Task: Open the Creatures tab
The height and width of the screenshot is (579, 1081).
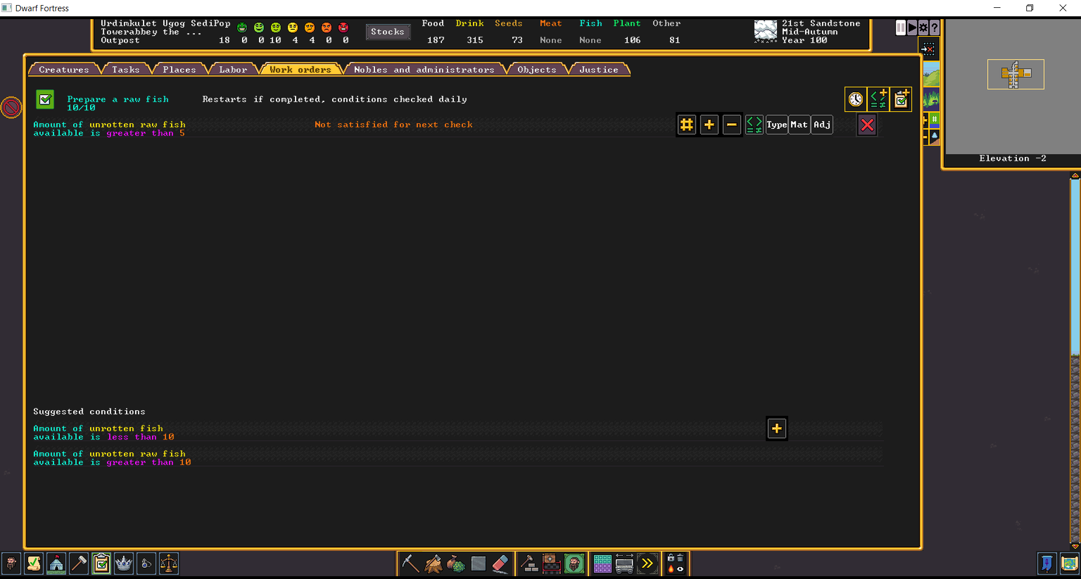Action: click(64, 69)
